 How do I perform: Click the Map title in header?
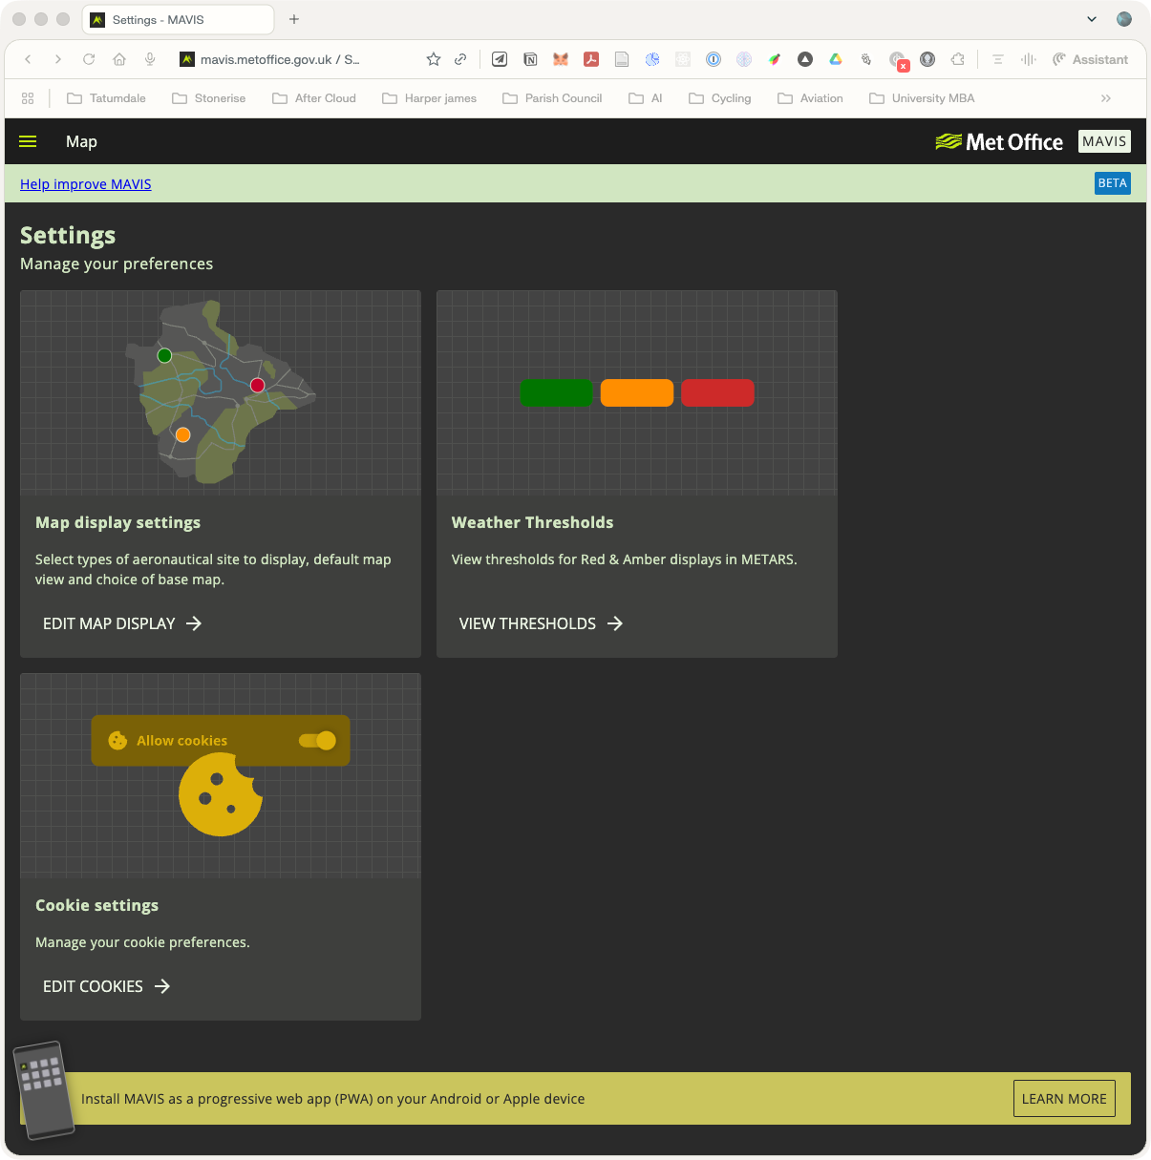click(x=81, y=141)
